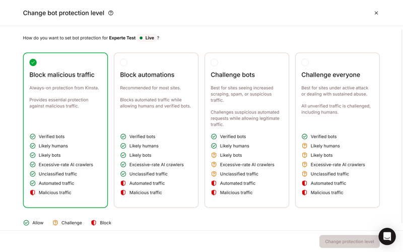
Task: Click the red shield beside Malicious traffic in Block malicious traffic
Action: 33,193
